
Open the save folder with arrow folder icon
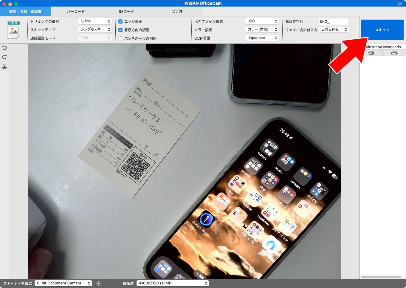point(394,53)
